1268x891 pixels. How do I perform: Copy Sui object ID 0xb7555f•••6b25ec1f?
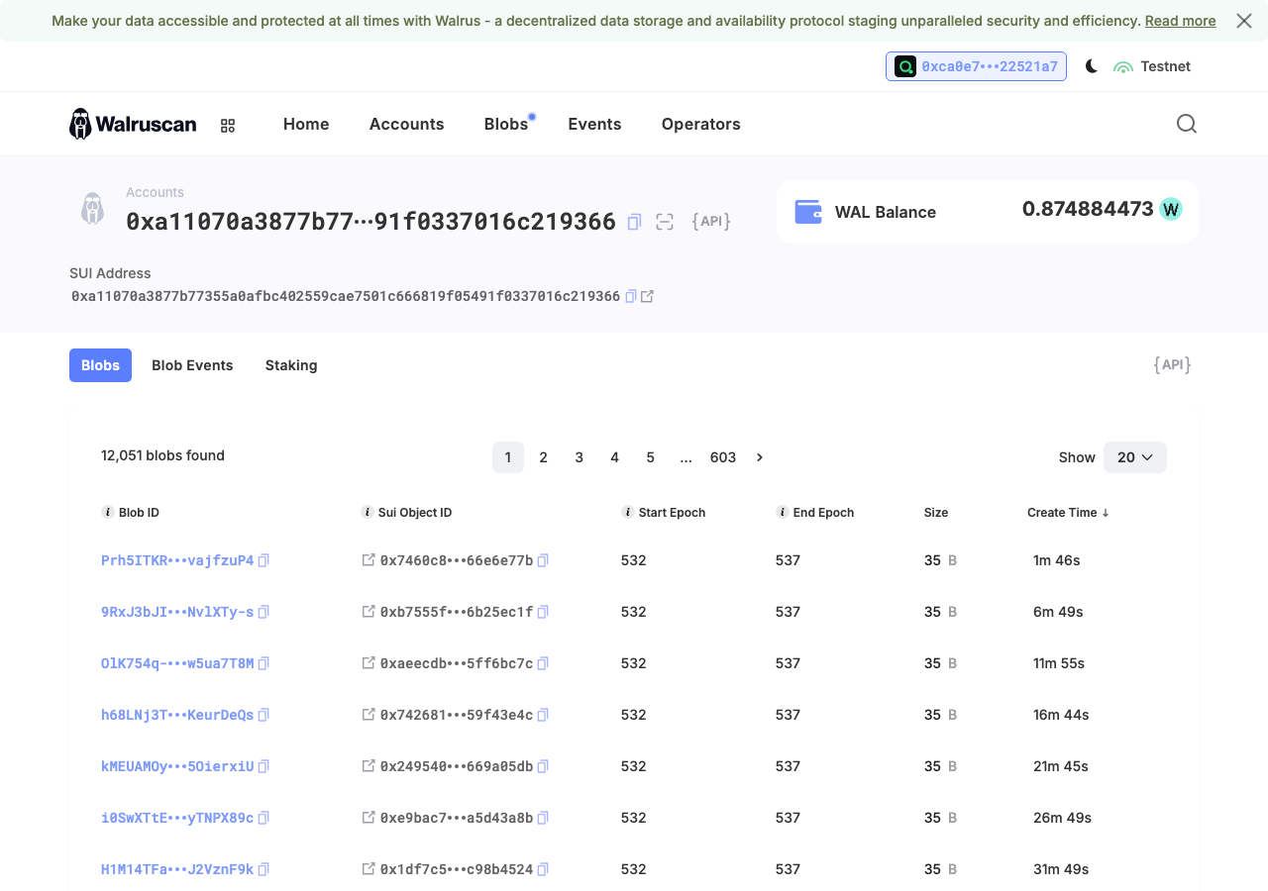[x=543, y=612]
